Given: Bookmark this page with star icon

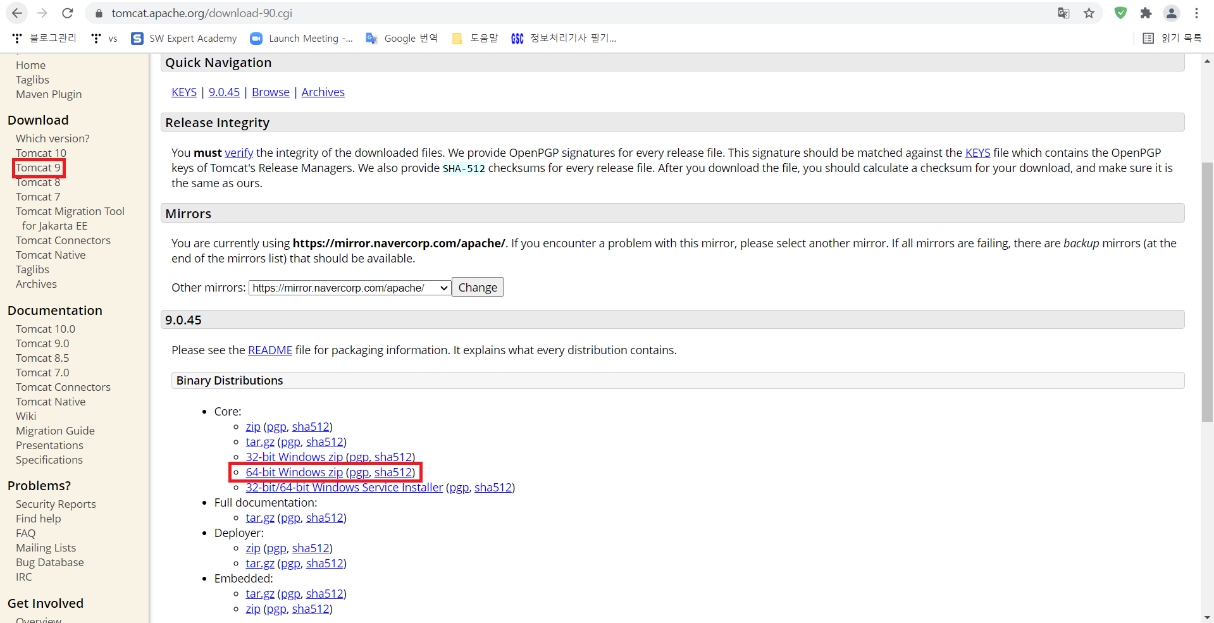Looking at the screenshot, I should click(x=1089, y=13).
